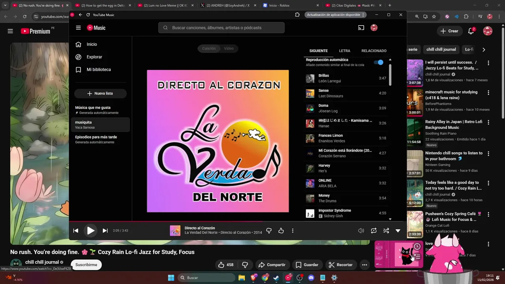
Task: Open extensions puzzle icon in YouTube Music title bar
Action: coord(297,15)
